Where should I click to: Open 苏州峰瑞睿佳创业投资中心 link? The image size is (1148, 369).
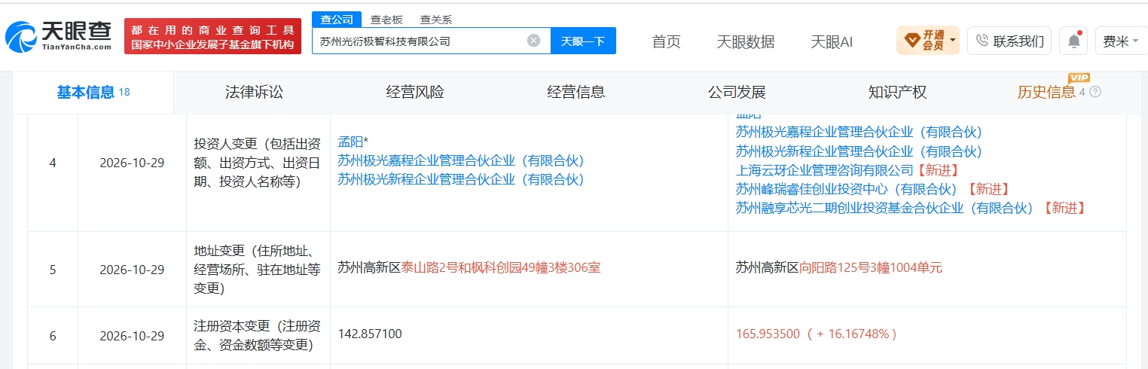click(846, 189)
